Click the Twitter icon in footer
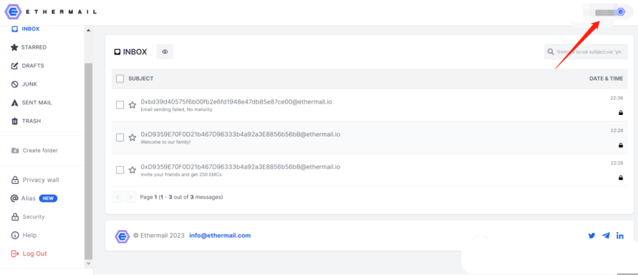The width and height of the screenshot is (638, 275). (591, 235)
